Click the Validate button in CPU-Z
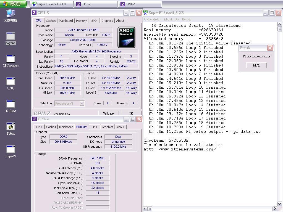Viewport: 283px width, 212px height. (108, 113)
